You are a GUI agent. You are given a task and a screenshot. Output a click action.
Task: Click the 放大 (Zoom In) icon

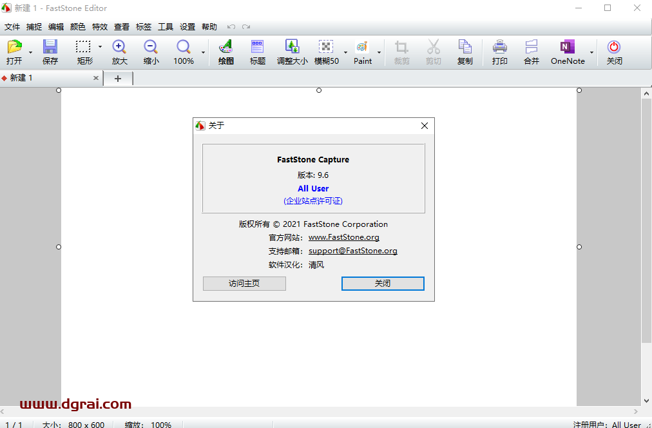119,52
